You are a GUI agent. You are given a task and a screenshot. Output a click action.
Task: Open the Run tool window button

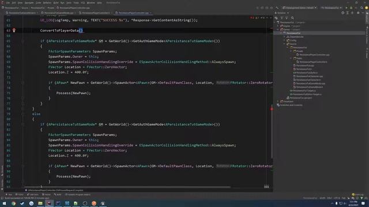[9, 194]
